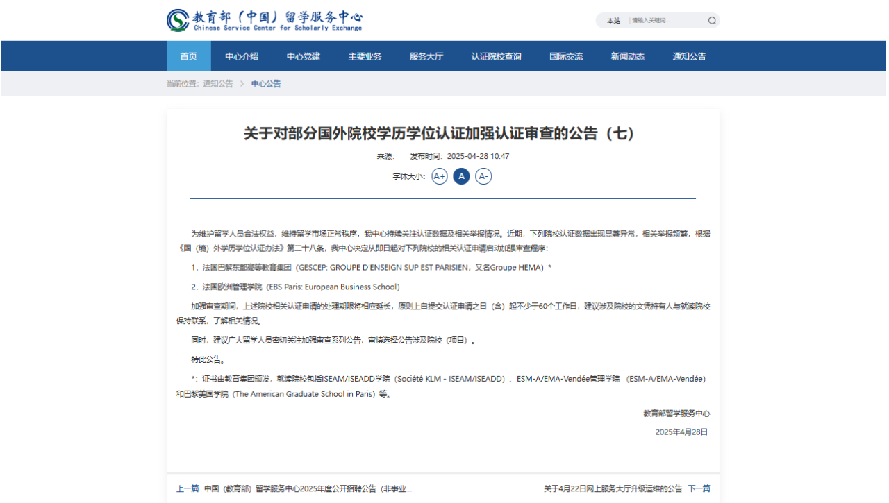Type in the keyword search field

click(x=667, y=21)
